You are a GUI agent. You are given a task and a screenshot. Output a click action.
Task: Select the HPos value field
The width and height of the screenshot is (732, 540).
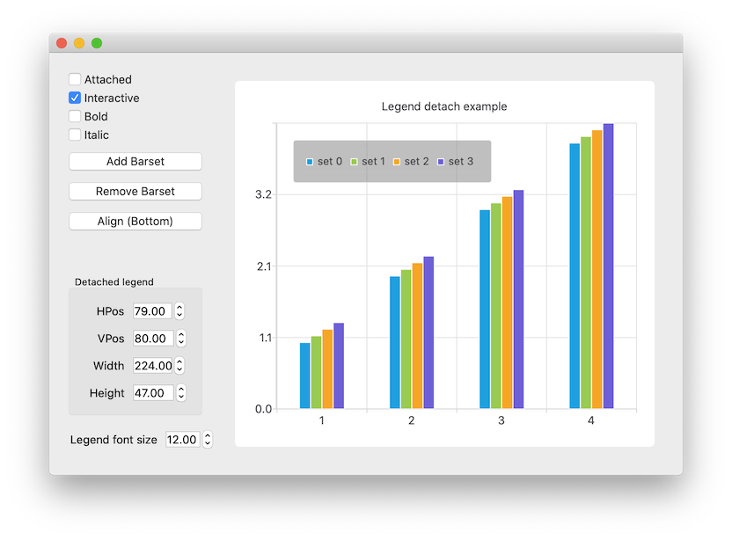pos(151,311)
